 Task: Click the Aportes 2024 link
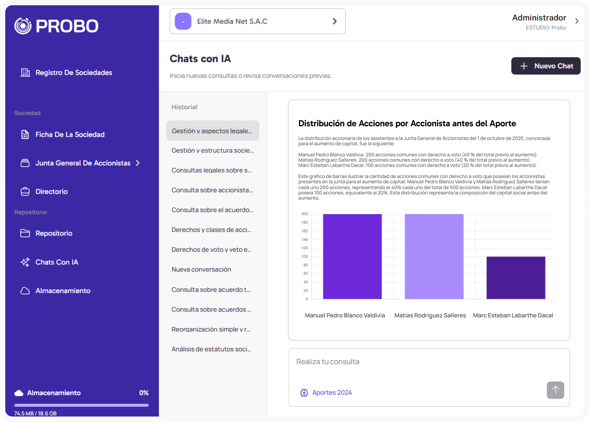[x=332, y=393]
